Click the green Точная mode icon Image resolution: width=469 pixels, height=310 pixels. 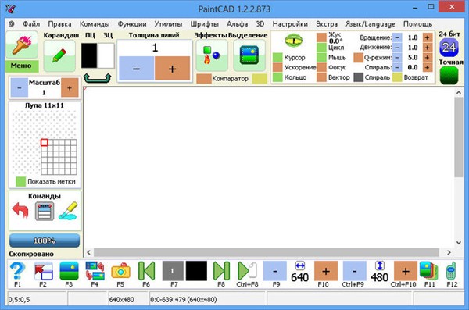point(449,75)
